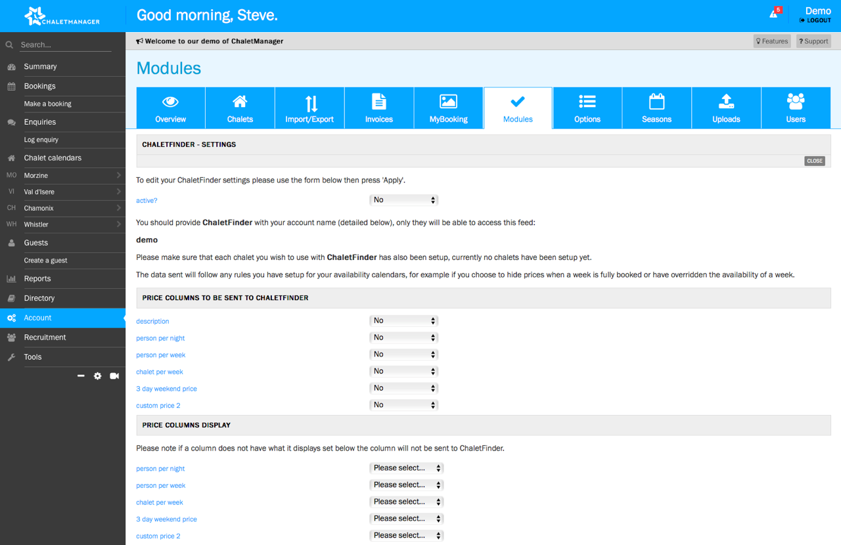This screenshot has height=545, width=841.
Task: Click the video camera icon under the sidebar
Action: (x=114, y=376)
